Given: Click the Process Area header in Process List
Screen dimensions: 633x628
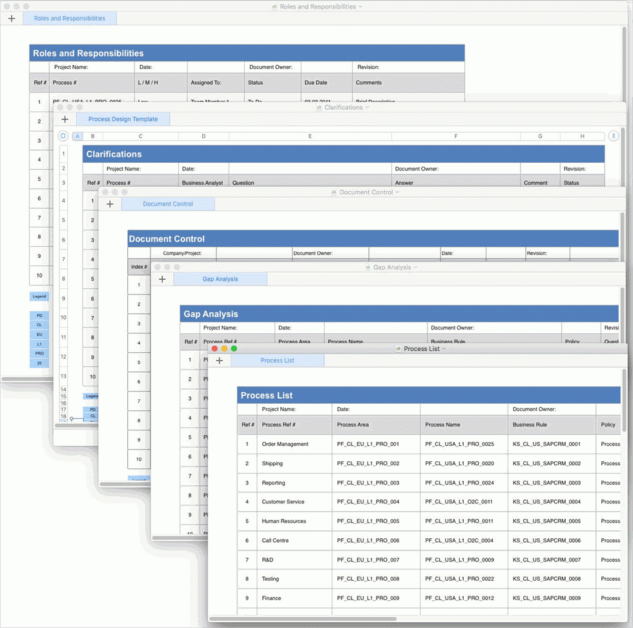Looking at the screenshot, I should pos(376,424).
